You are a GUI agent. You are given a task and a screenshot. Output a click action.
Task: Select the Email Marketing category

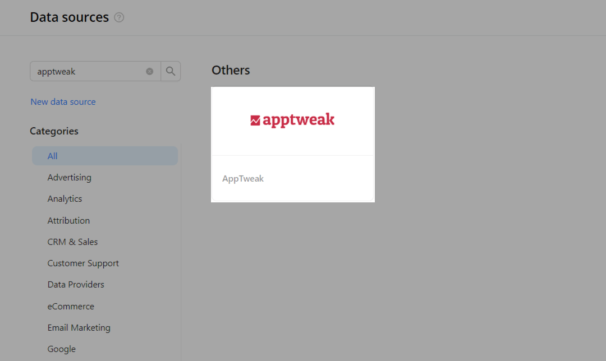point(79,327)
